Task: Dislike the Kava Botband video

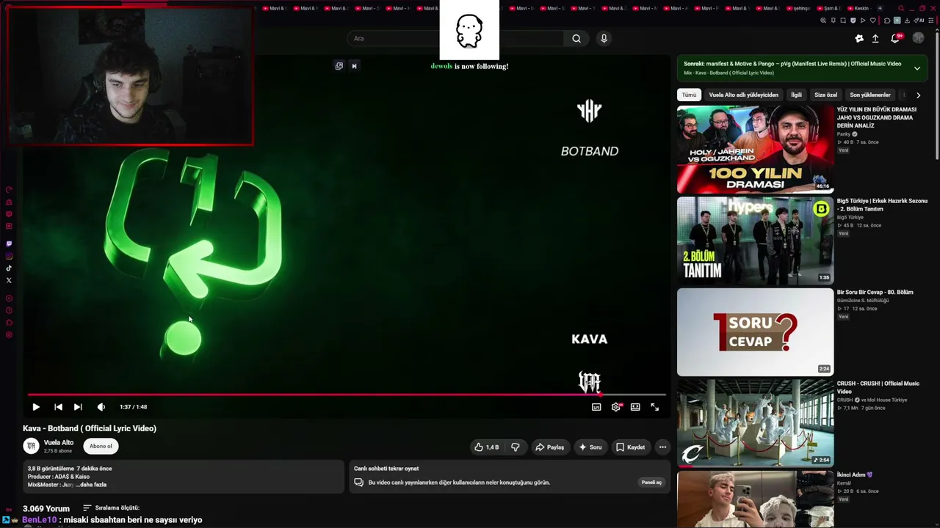Action: click(516, 447)
